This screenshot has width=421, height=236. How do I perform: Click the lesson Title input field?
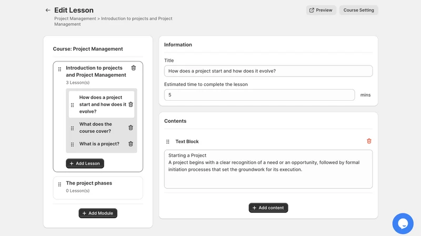pos(268,71)
